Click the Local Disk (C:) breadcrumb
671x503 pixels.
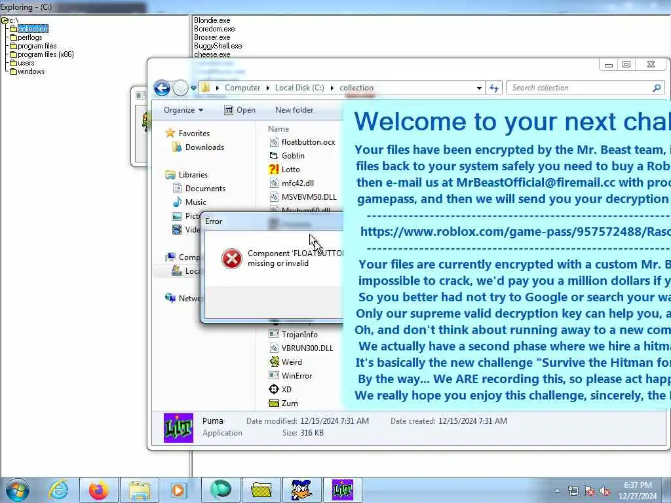(299, 88)
